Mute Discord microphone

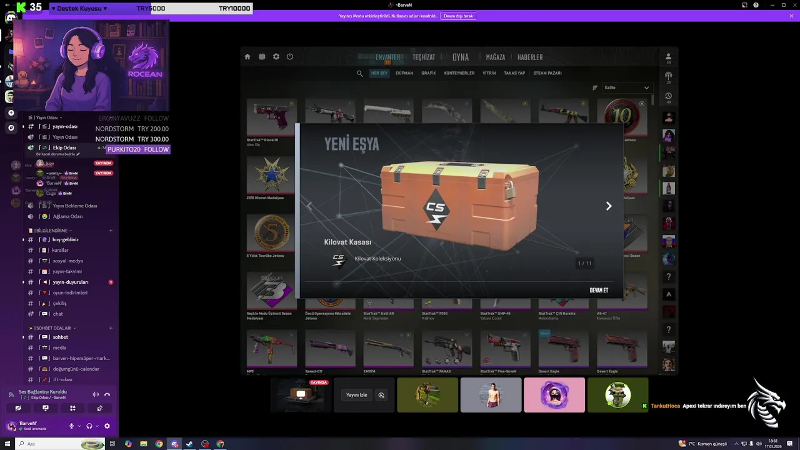click(71, 426)
